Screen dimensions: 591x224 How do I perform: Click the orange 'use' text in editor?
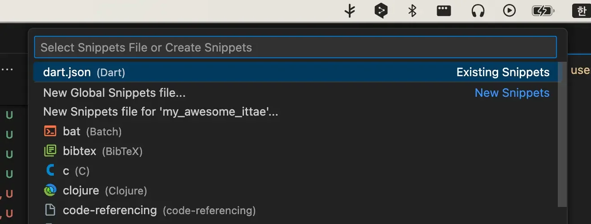[x=580, y=70]
